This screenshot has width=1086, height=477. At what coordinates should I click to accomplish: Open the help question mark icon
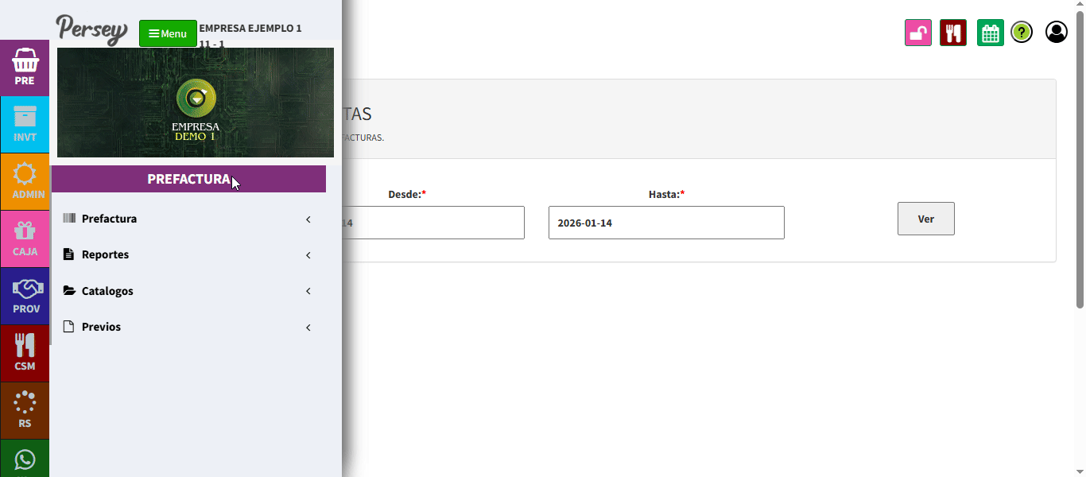coord(1021,33)
